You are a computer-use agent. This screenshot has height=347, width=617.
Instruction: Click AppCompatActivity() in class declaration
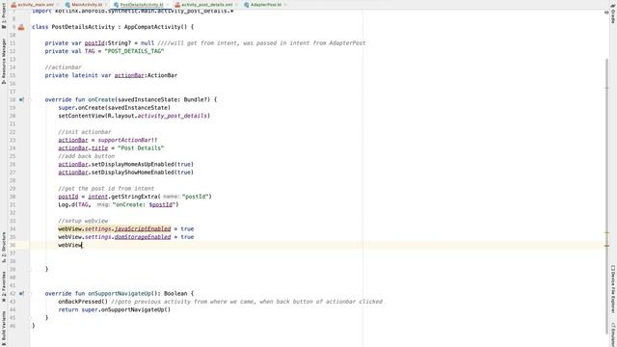[155, 27]
